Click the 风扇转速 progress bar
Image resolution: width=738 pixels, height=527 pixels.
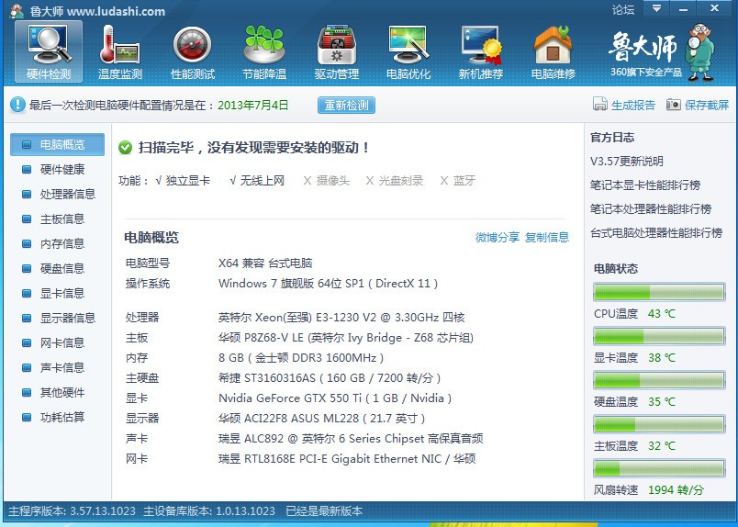point(659,468)
